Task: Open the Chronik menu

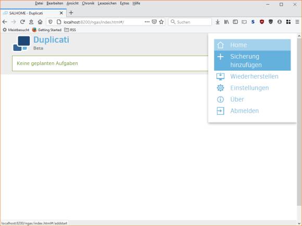Action: tap(88, 3)
